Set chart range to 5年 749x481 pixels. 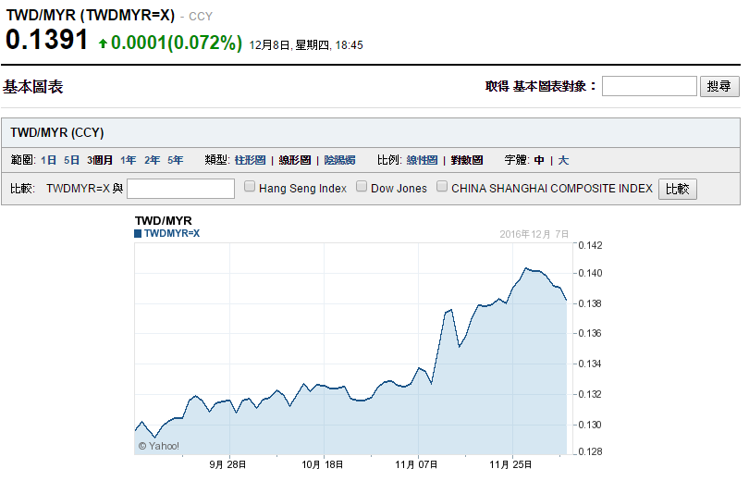click(175, 160)
